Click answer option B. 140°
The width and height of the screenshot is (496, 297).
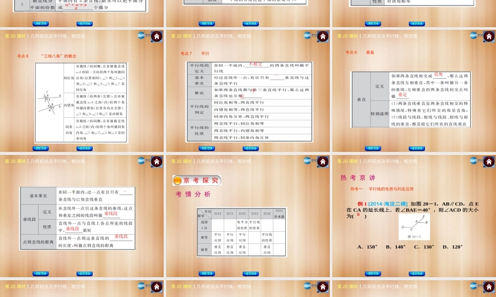click(396, 247)
